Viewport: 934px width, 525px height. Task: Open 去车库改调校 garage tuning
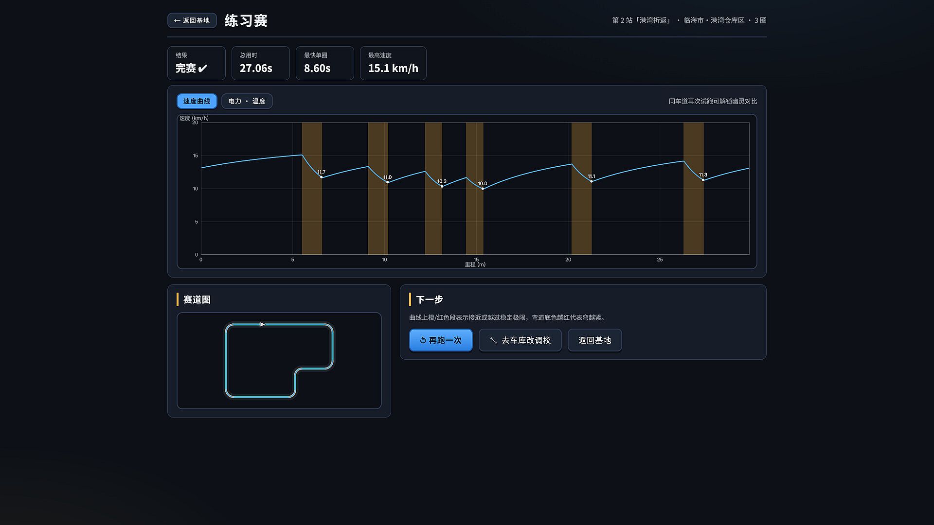(520, 340)
